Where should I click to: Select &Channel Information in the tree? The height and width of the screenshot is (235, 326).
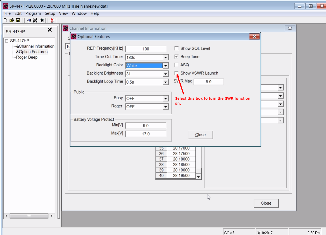tap(35, 46)
